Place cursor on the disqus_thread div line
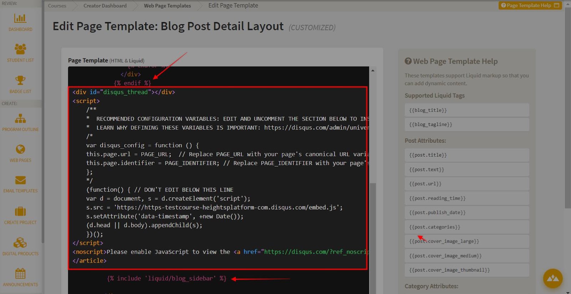The height and width of the screenshot is (294, 571). (124, 92)
